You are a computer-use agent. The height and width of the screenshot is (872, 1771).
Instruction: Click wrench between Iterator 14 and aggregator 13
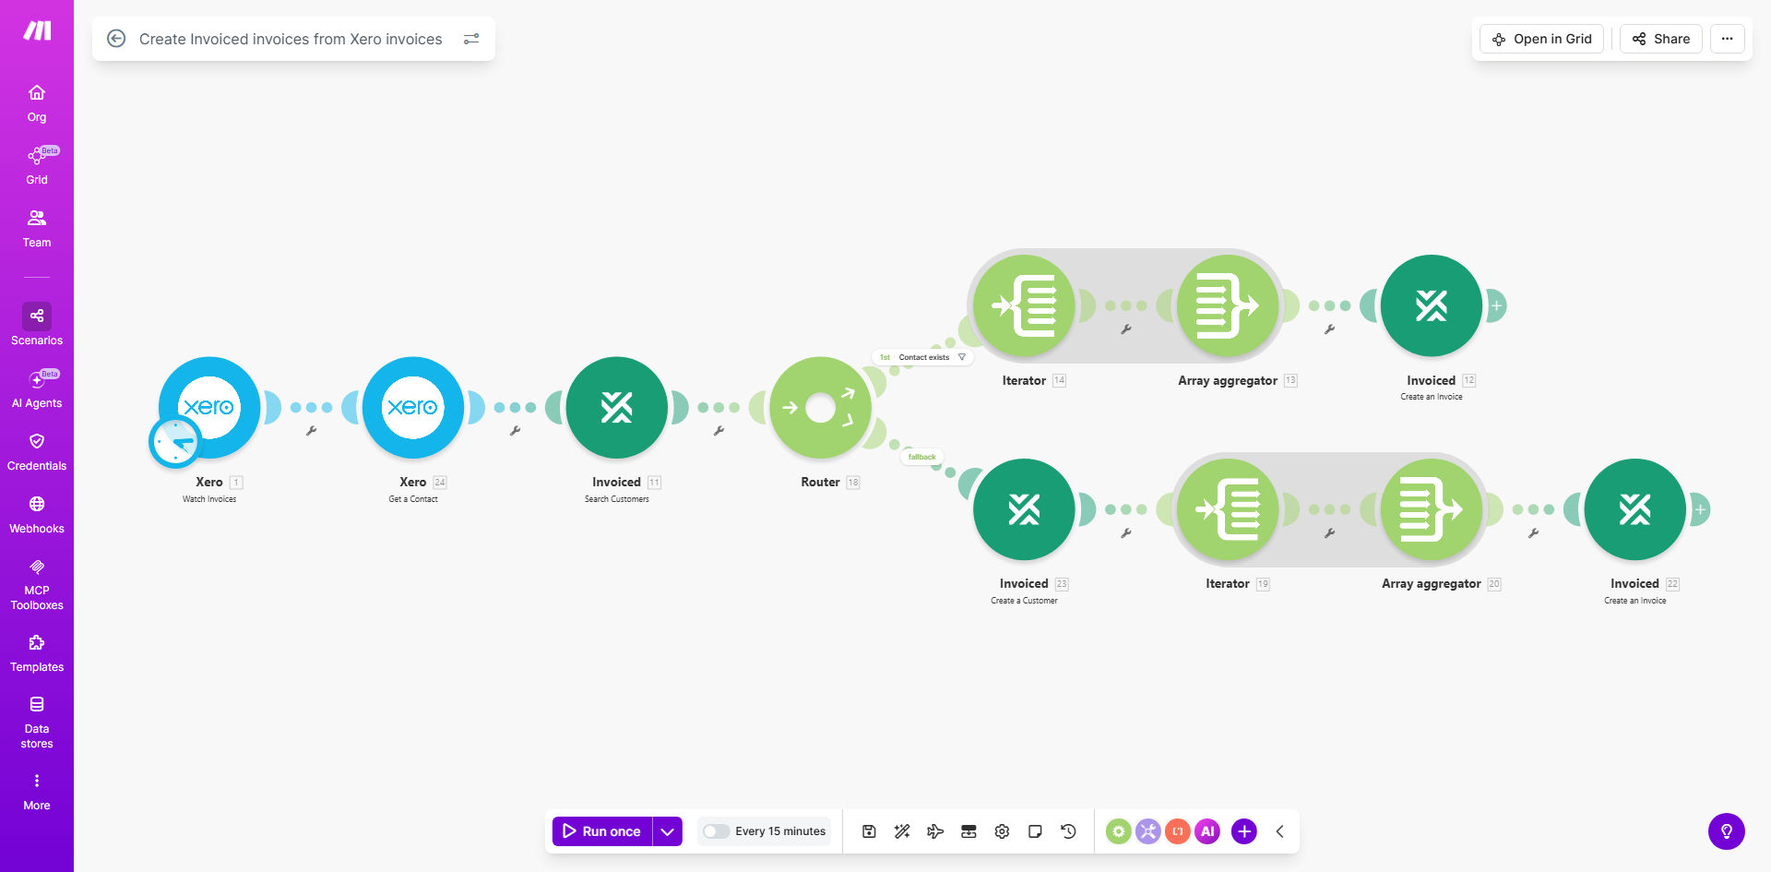(x=1126, y=329)
